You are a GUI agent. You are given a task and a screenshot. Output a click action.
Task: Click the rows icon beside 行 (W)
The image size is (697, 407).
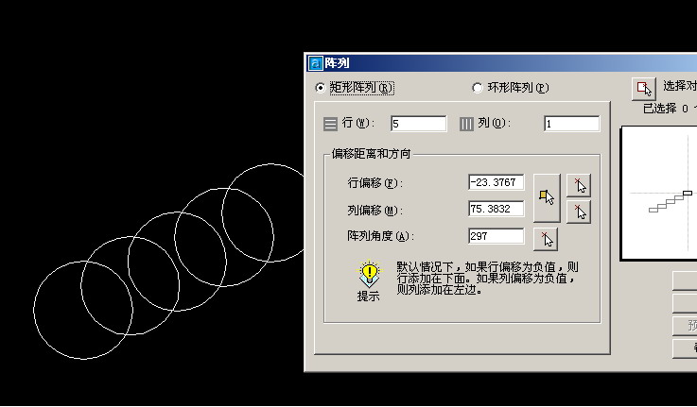[330, 124]
